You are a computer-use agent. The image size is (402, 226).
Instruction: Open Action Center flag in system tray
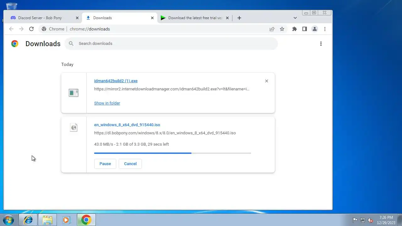click(x=355, y=220)
